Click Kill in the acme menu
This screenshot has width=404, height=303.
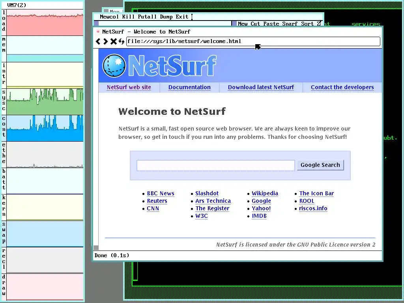click(x=128, y=17)
